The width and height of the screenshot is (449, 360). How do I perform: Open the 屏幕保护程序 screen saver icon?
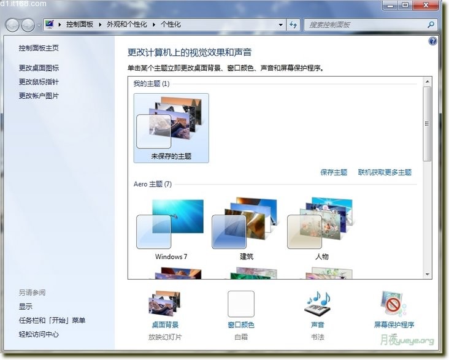click(394, 305)
